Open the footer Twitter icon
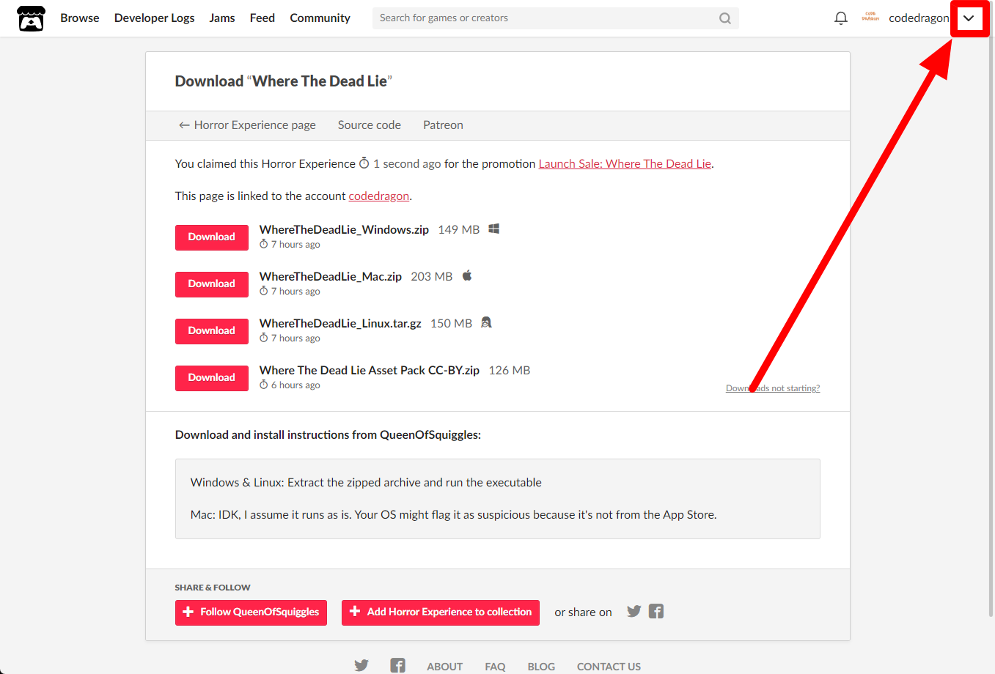The height and width of the screenshot is (674, 995). tap(361, 665)
